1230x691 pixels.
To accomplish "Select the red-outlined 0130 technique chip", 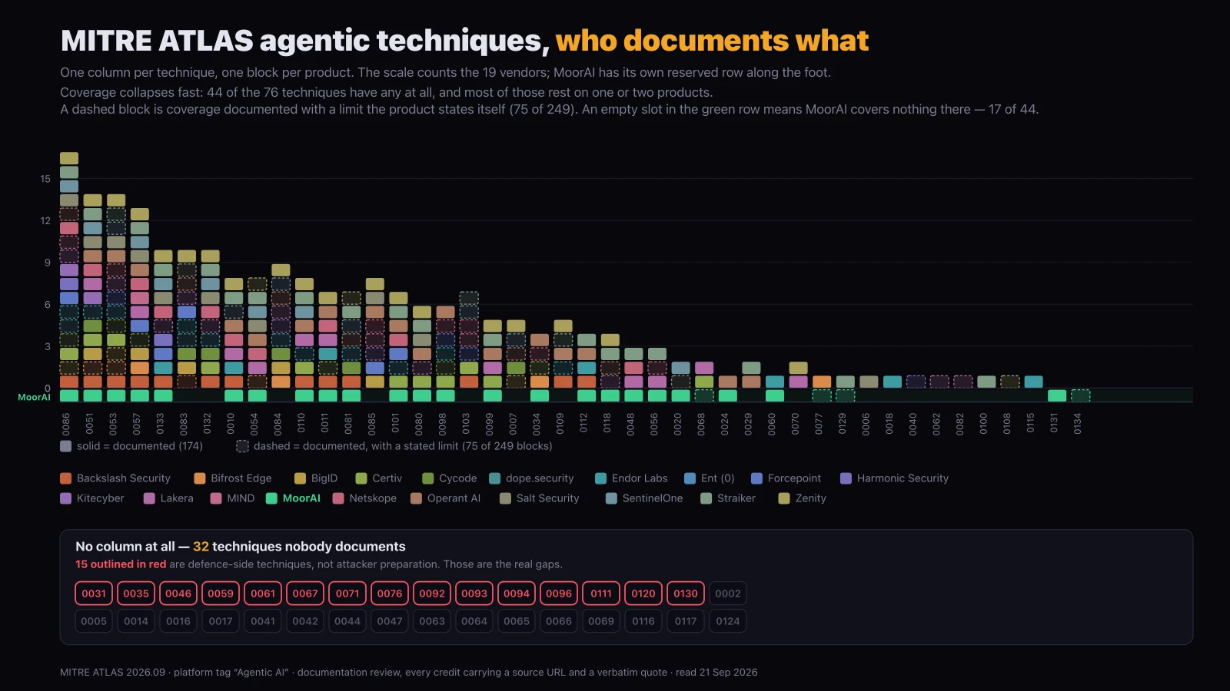I will click(686, 593).
